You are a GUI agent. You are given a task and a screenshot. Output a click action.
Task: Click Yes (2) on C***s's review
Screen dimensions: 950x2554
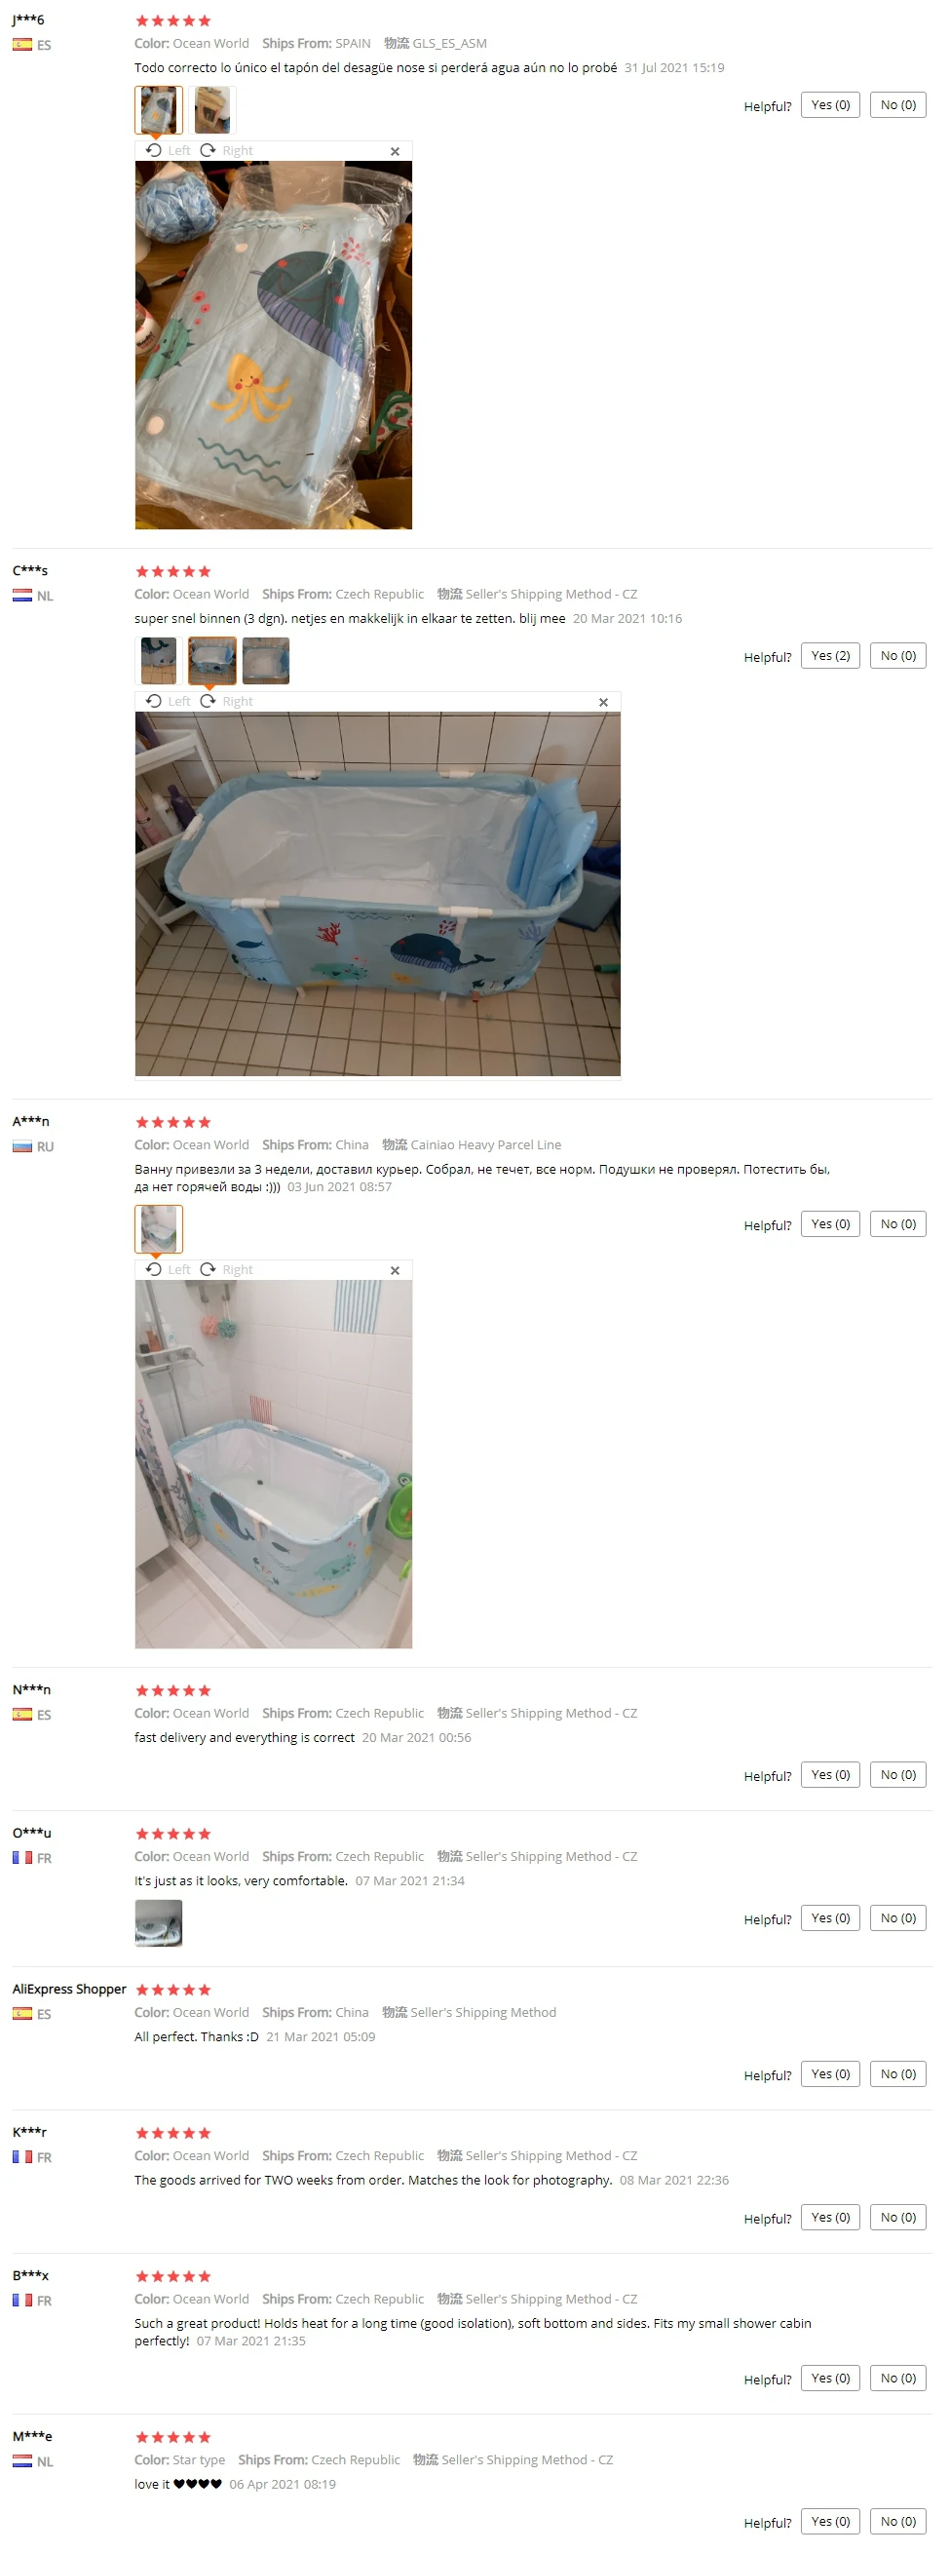click(x=830, y=656)
